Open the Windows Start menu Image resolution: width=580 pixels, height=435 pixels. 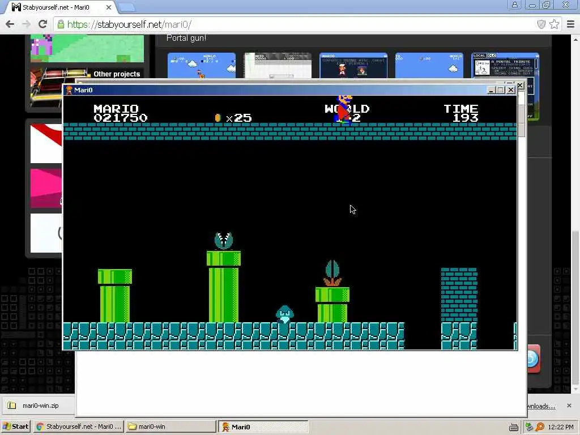(15, 427)
